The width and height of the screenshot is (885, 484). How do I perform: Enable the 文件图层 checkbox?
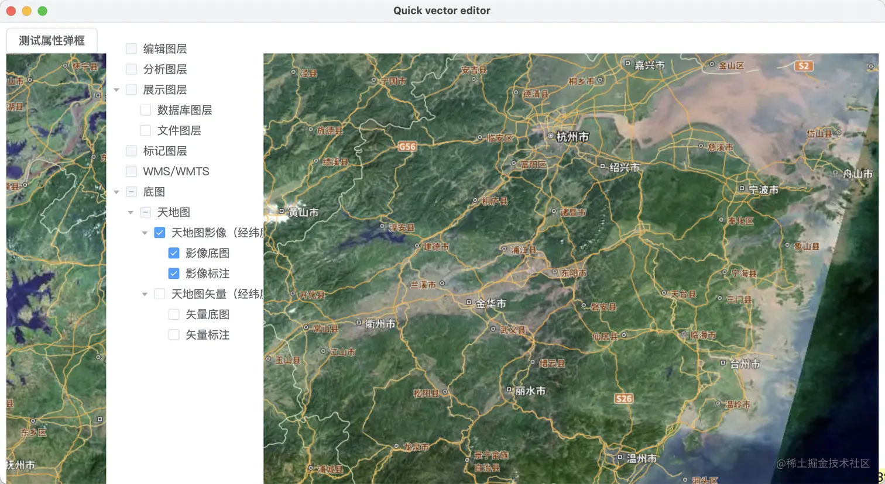tap(146, 130)
